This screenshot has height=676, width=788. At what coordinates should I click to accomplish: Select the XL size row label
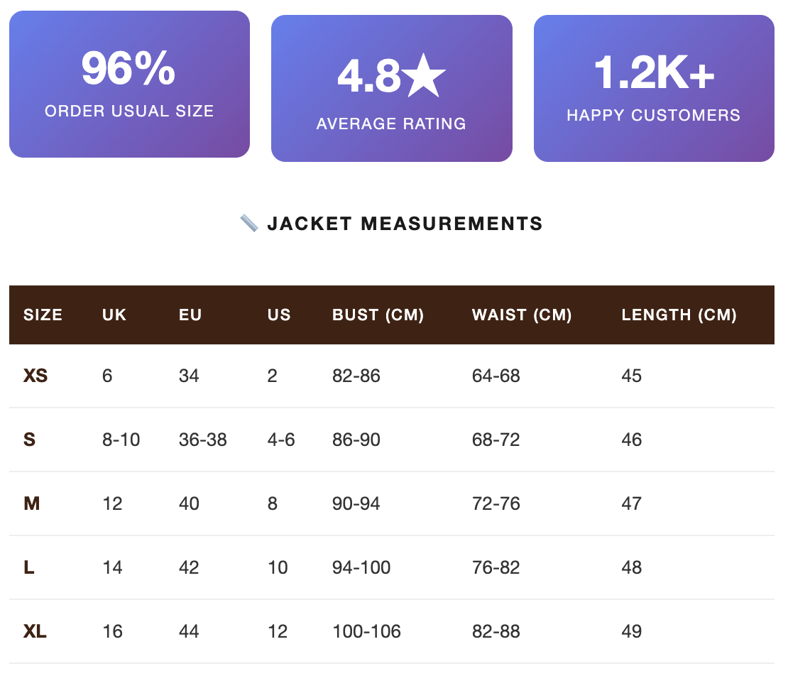coord(35,631)
